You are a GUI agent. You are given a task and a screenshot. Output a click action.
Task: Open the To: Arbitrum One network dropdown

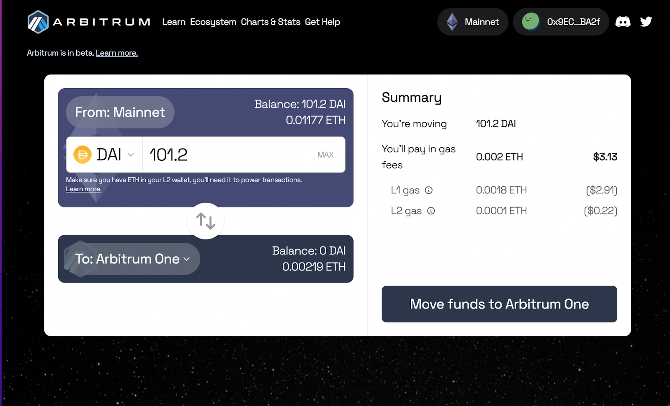(133, 259)
